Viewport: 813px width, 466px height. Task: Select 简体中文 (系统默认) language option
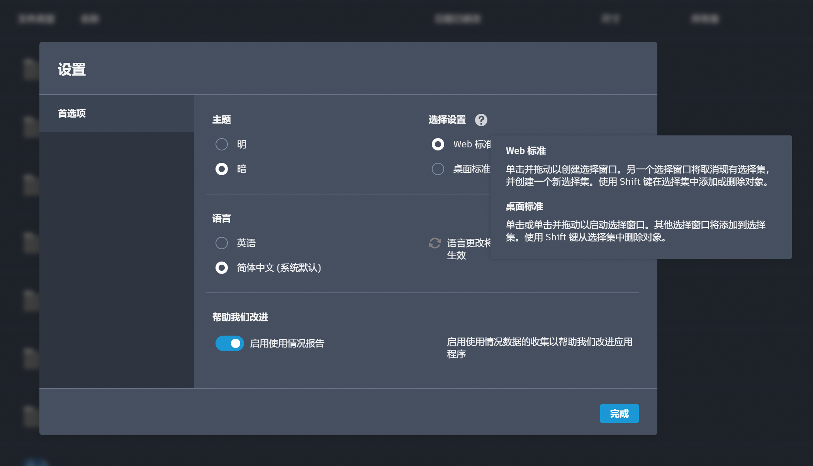[222, 268]
